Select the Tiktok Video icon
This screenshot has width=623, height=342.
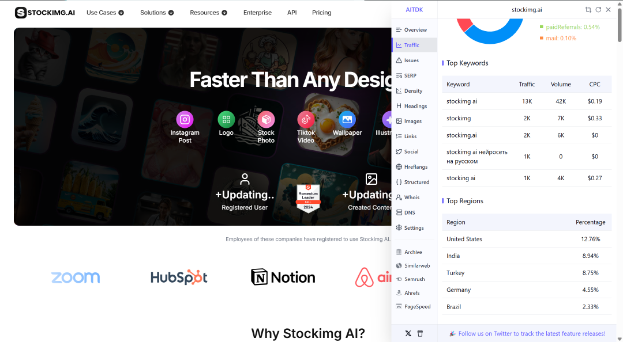coord(306,119)
